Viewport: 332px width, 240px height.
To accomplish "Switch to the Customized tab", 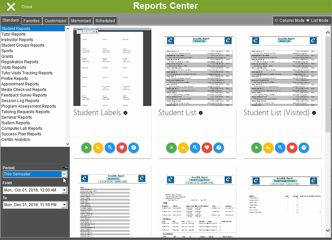I will [x=55, y=21].
